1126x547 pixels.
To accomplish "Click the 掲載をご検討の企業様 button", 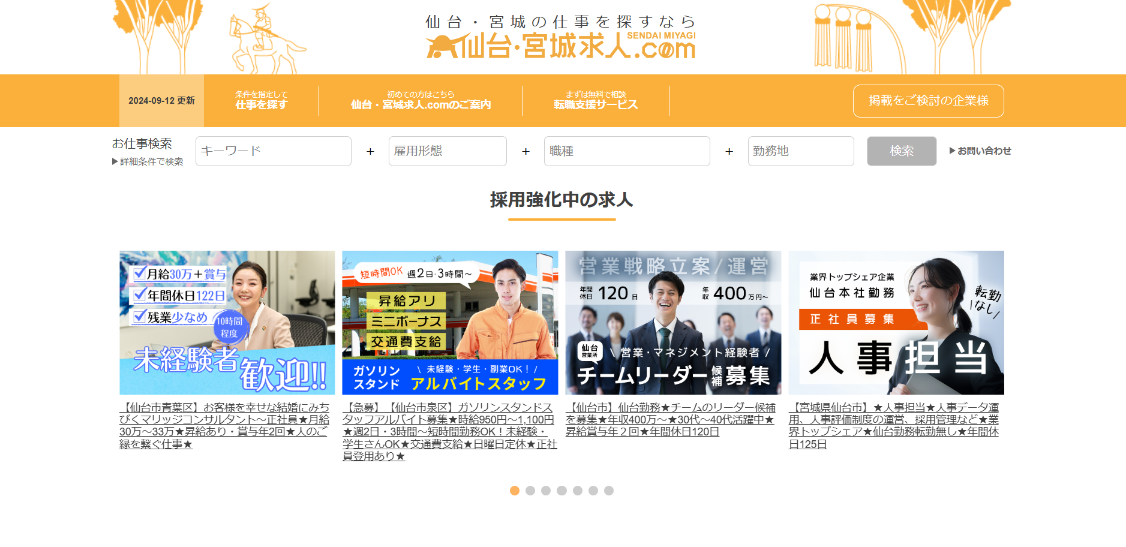I will pos(928,101).
